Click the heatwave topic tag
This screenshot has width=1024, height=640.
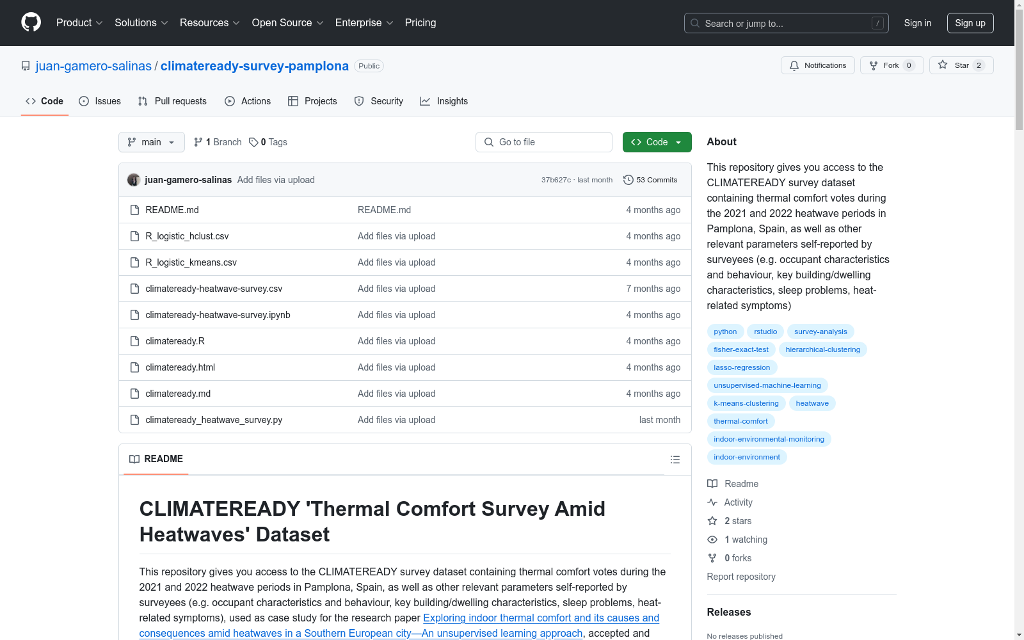pos(812,403)
